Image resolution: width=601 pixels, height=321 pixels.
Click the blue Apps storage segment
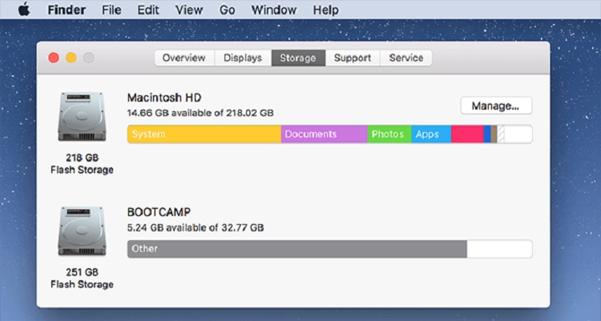pos(431,134)
